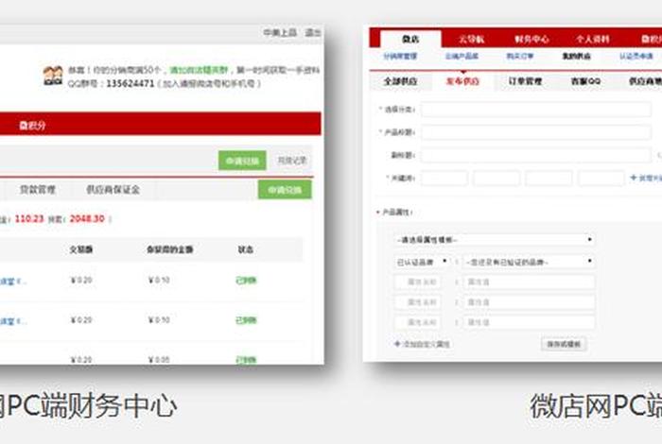
Task: Click the red amount 2048.30
Action: [87, 218]
